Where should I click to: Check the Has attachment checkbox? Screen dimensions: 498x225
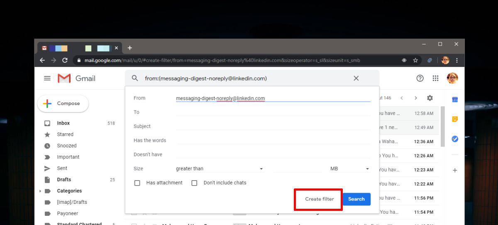pyautogui.click(x=137, y=183)
